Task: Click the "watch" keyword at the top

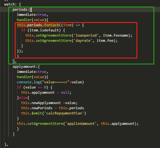Action: pos(10,4)
